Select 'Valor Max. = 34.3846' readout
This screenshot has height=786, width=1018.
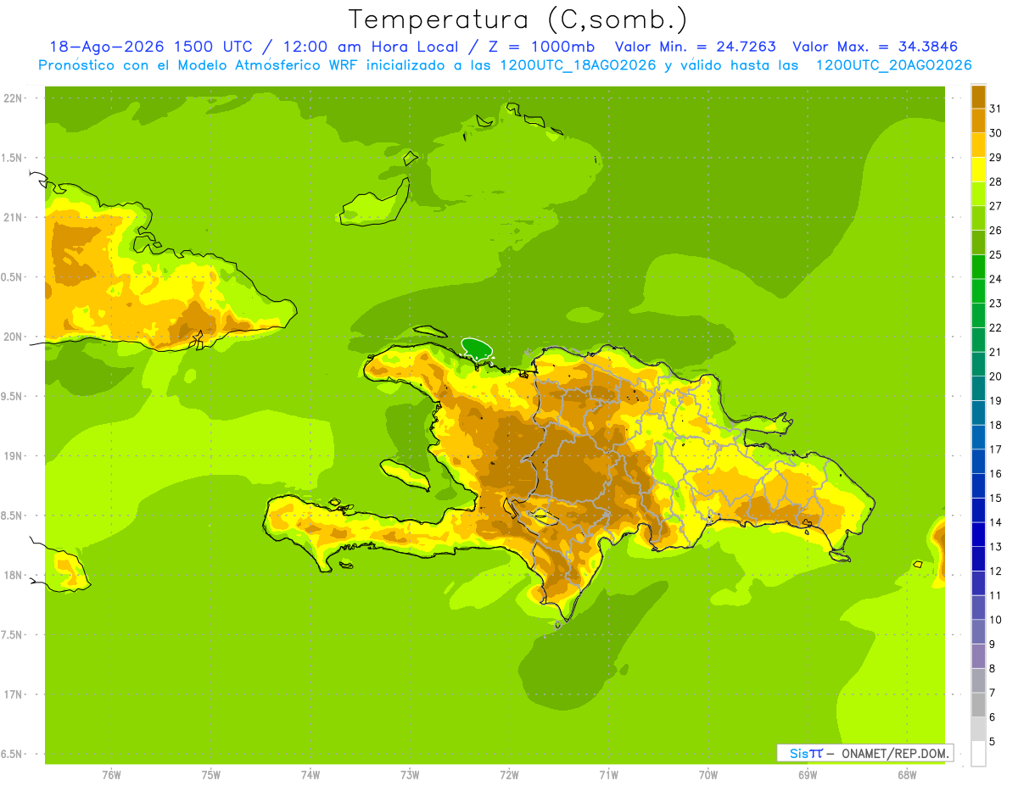(x=876, y=47)
